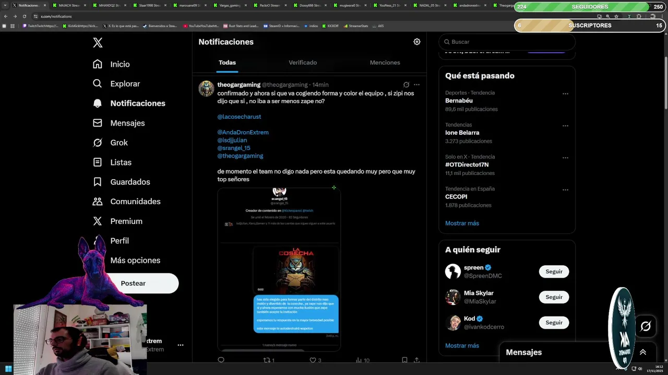Viewport: 668px width, 375px height.
Task: Switch to the Todas tab
Action: point(227,63)
